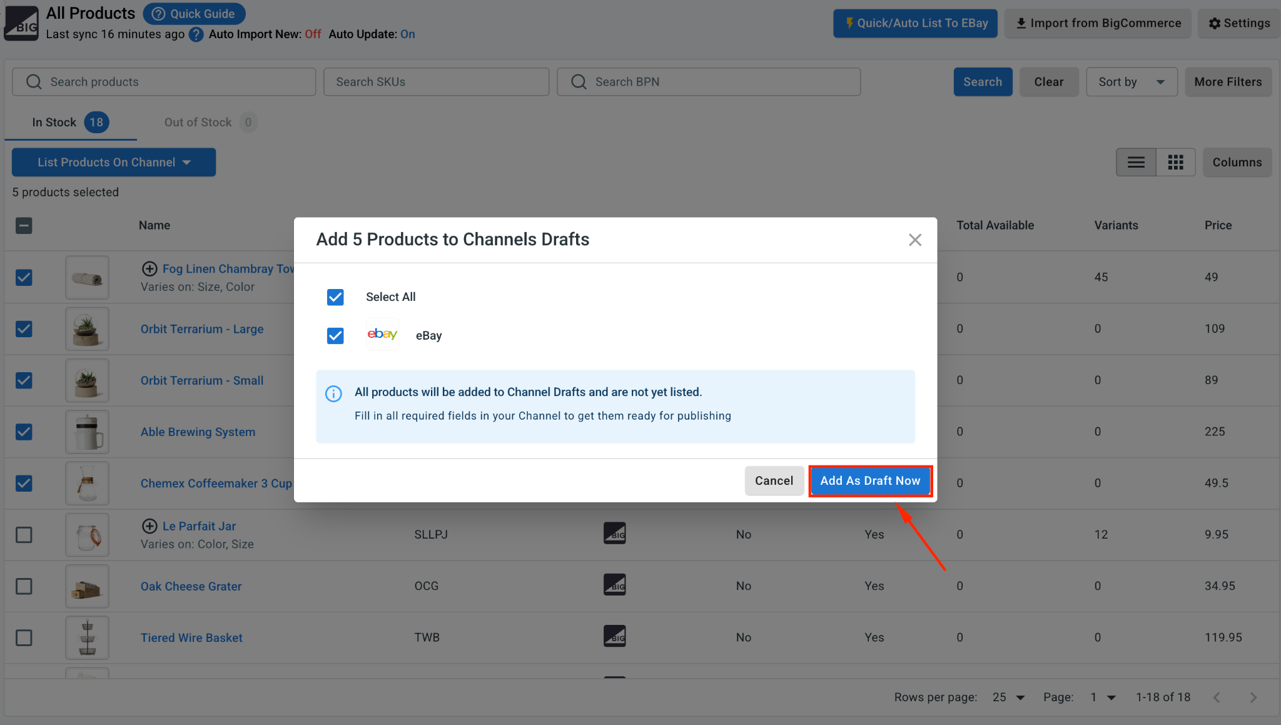Image resolution: width=1281 pixels, height=725 pixels.
Task: Expand Fog Linen Chambray variants plus icon
Action: [x=149, y=269]
